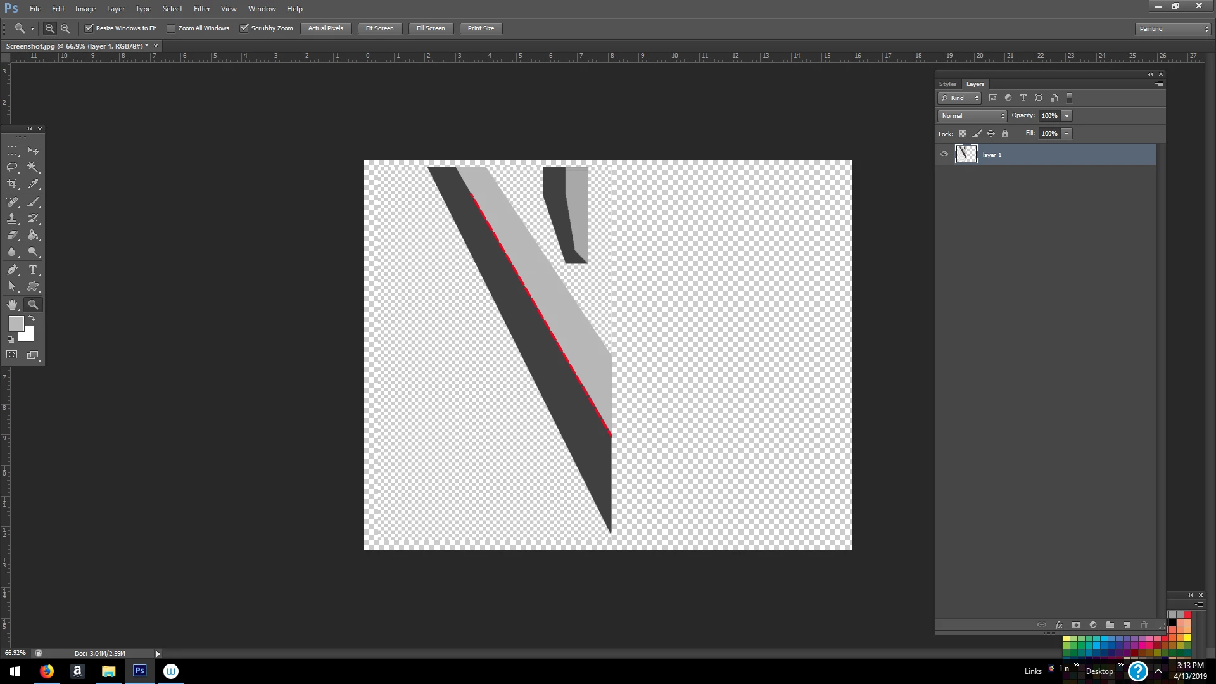The image size is (1216, 684).
Task: Toggle Resize Windows to Fit checkbox
Action: [89, 28]
